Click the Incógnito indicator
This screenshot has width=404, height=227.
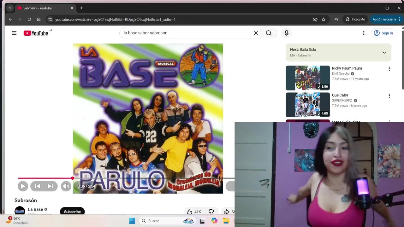pos(355,19)
